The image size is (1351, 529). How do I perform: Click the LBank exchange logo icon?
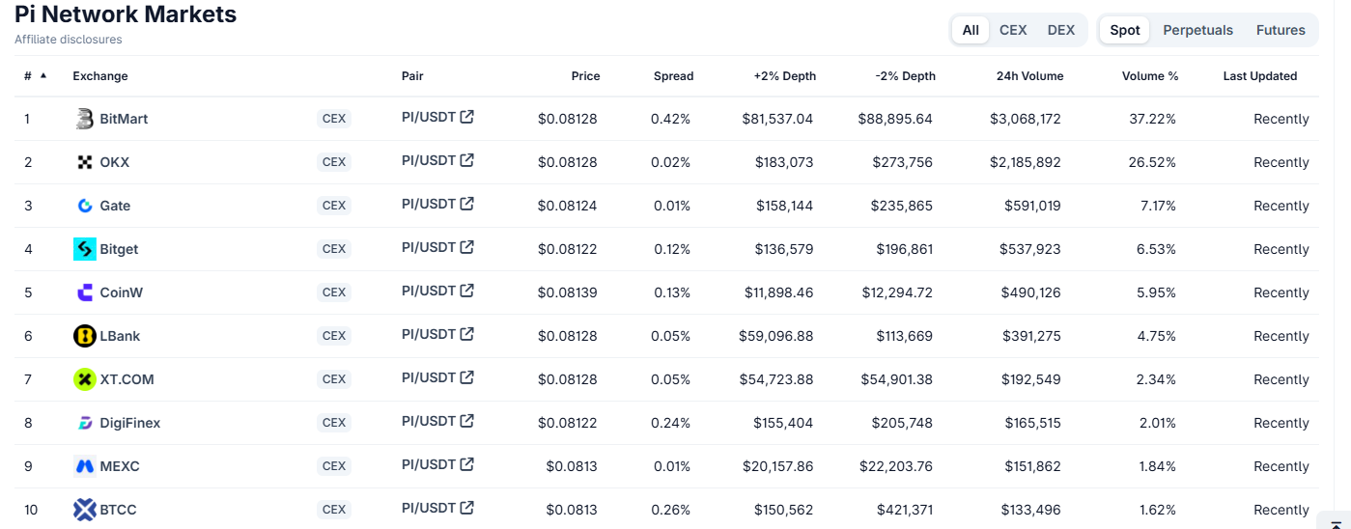(x=85, y=336)
